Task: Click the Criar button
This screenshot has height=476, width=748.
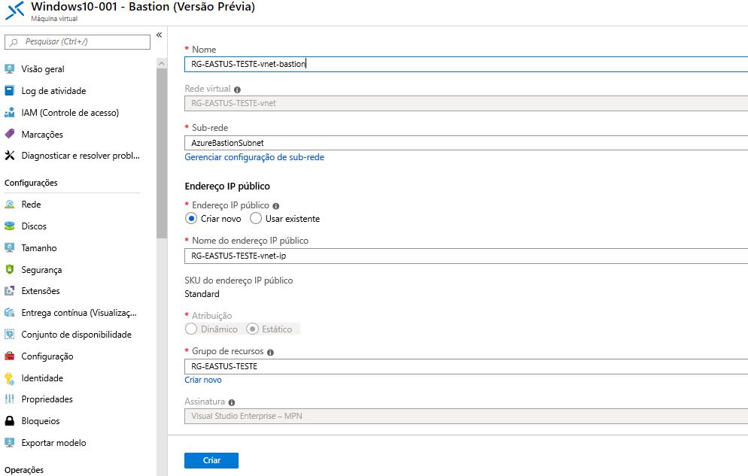Action: click(211, 460)
